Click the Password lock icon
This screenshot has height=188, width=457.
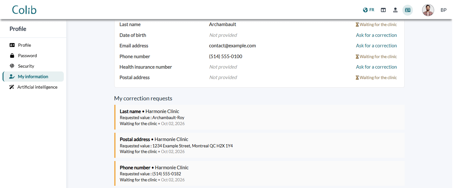tap(12, 56)
